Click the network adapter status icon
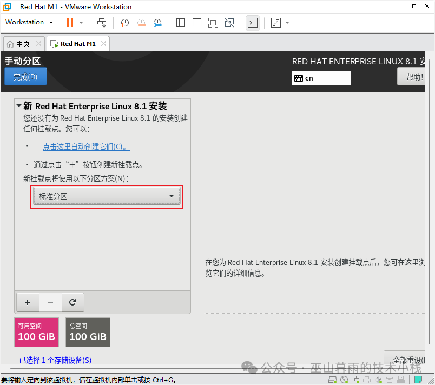The height and width of the screenshot is (385, 435). click(x=356, y=380)
